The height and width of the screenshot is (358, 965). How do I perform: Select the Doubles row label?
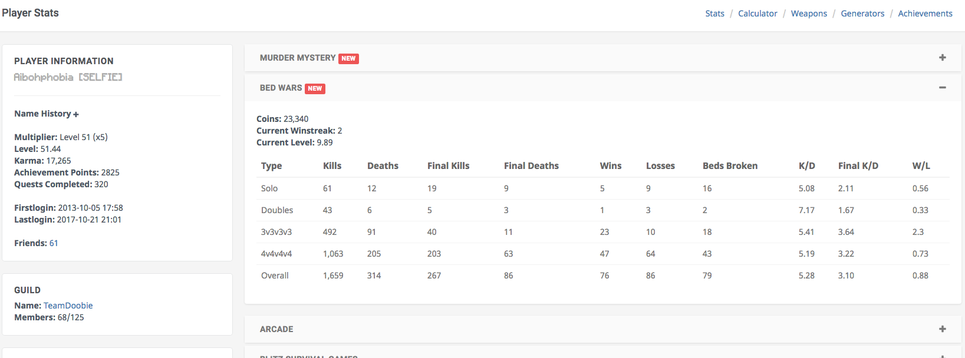[x=277, y=210]
